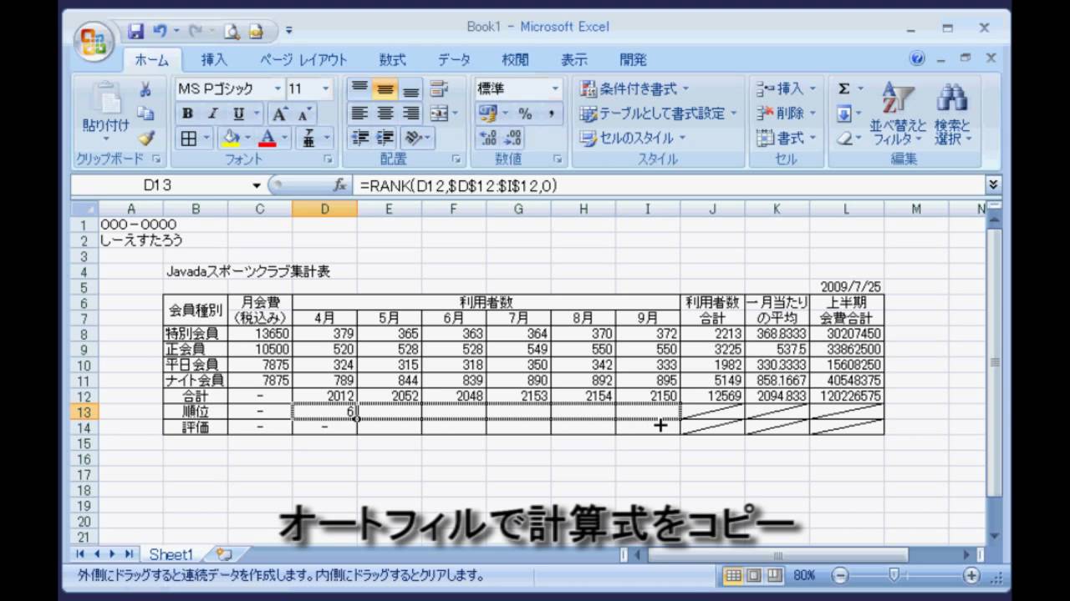This screenshot has width=1070, height=601.
Task: Toggle right text alignment
Action: coord(410,114)
